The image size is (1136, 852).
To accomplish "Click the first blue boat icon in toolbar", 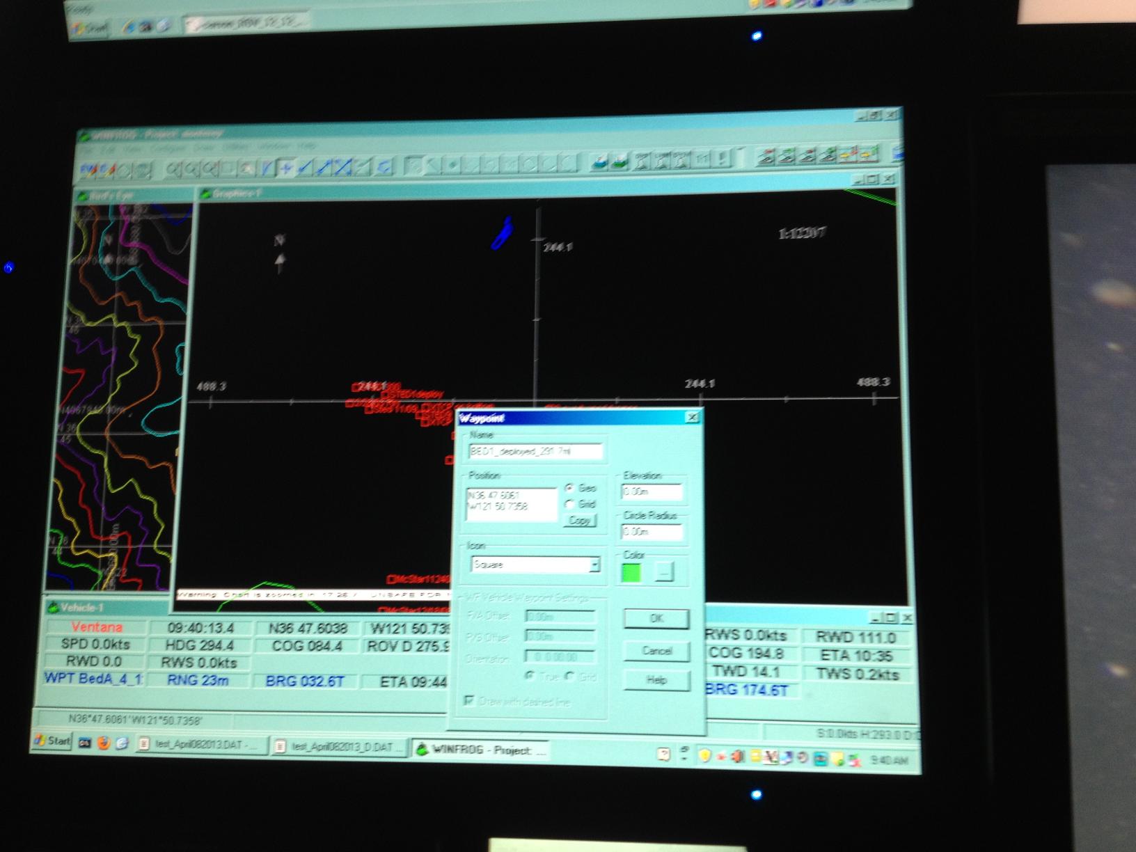I will pos(599,162).
